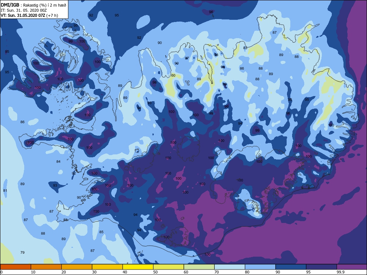Image resolution: width=367 pixels, height=275 pixels.
Task: Select the '84' humidity value on the map
Action: 58,162
